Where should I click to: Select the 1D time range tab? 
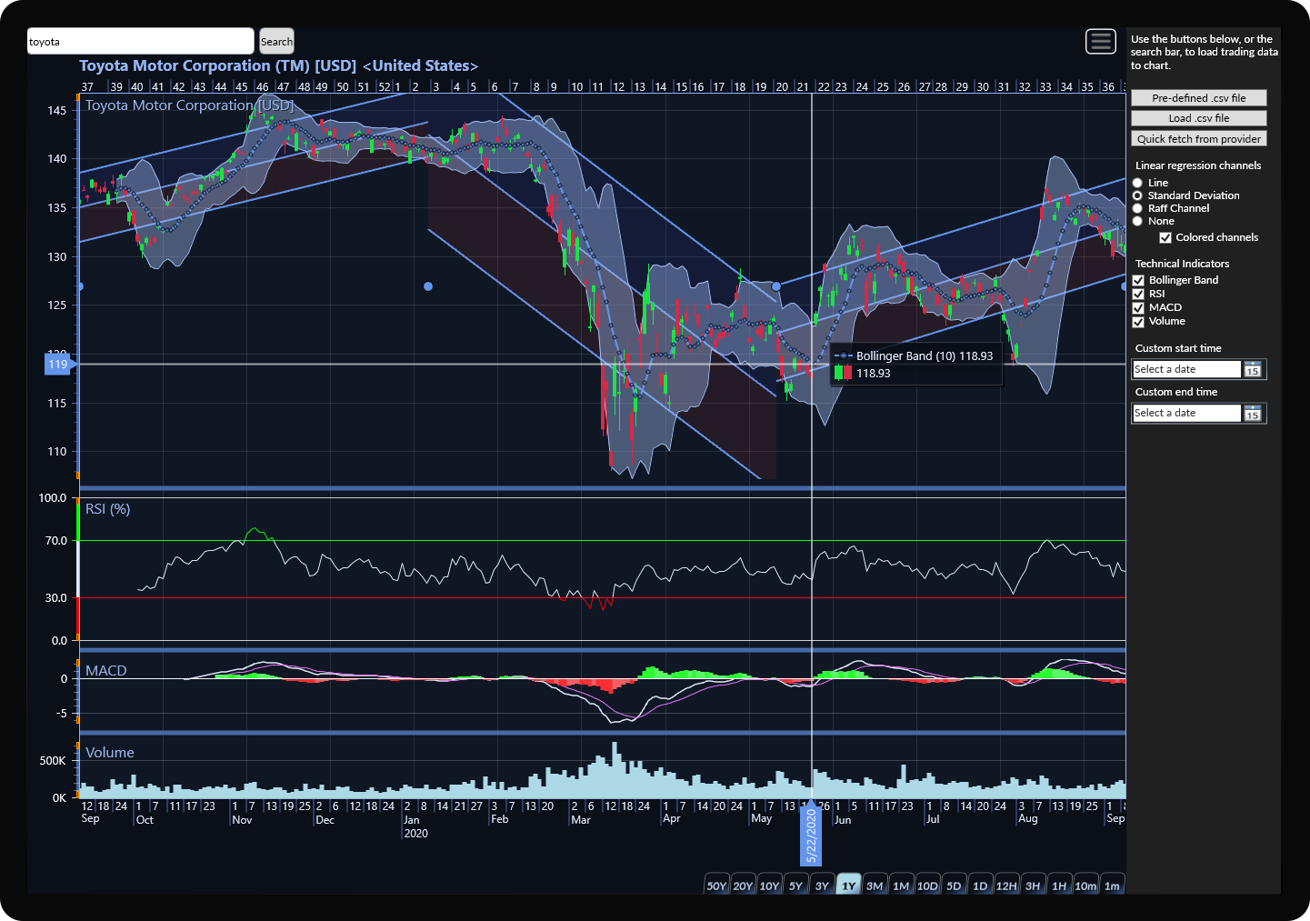pos(980,886)
